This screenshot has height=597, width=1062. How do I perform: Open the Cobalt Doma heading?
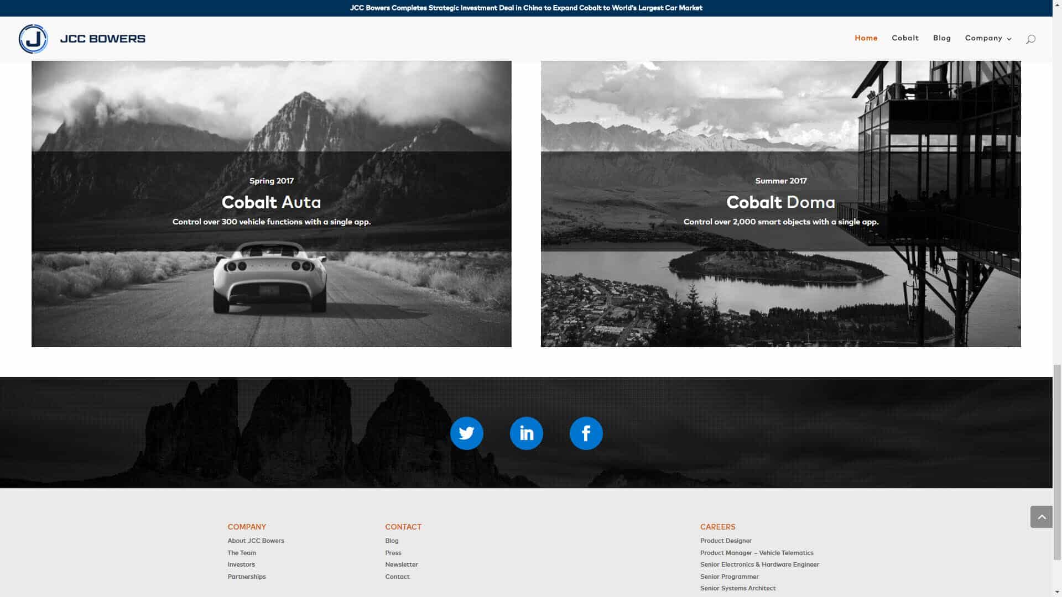tap(780, 202)
